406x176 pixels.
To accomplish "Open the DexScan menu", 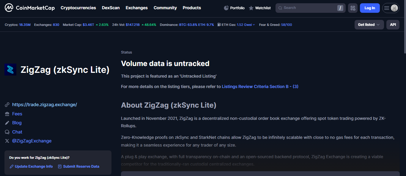I will click(111, 8).
